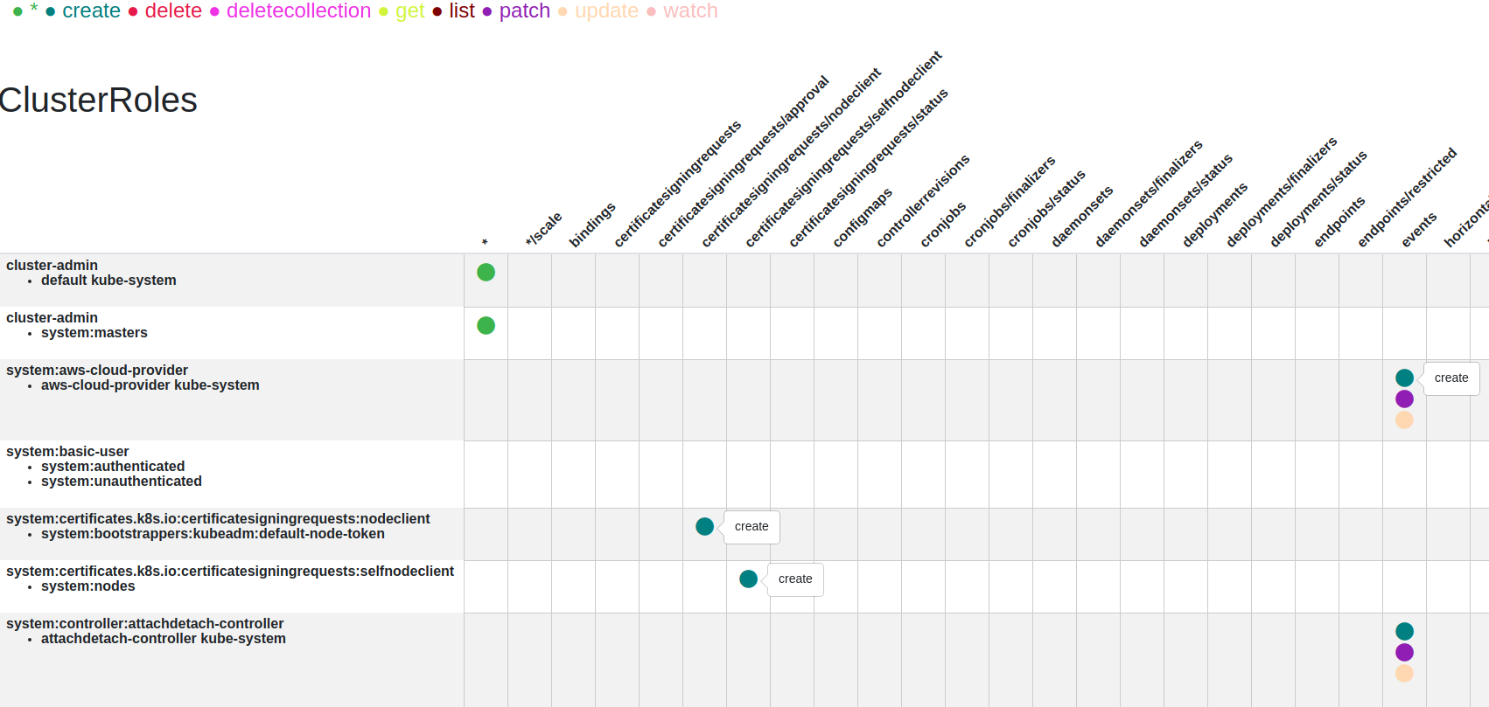Viewport: 1489px width, 707px height.
Task: Click the green wildcard legend dot
Action: tap(17, 12)
